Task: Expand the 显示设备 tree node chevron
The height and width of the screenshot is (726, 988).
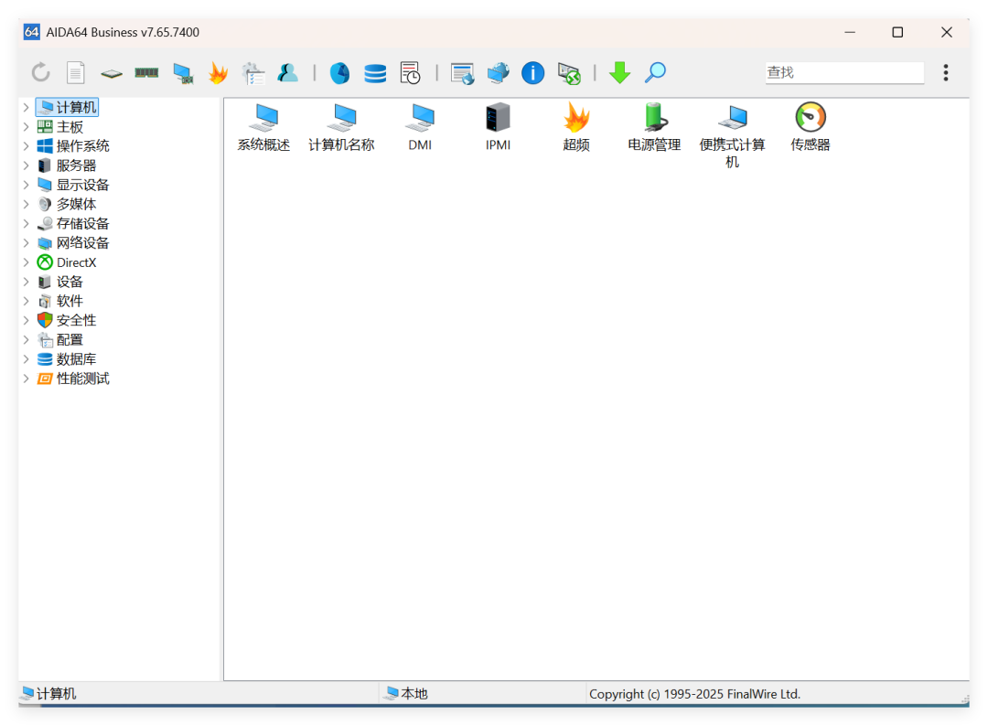Action: point(26,185)
